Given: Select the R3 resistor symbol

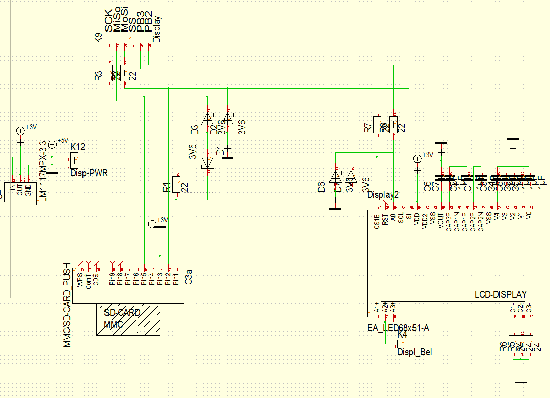Looking at the screenshot, I should tap(108, 73).
